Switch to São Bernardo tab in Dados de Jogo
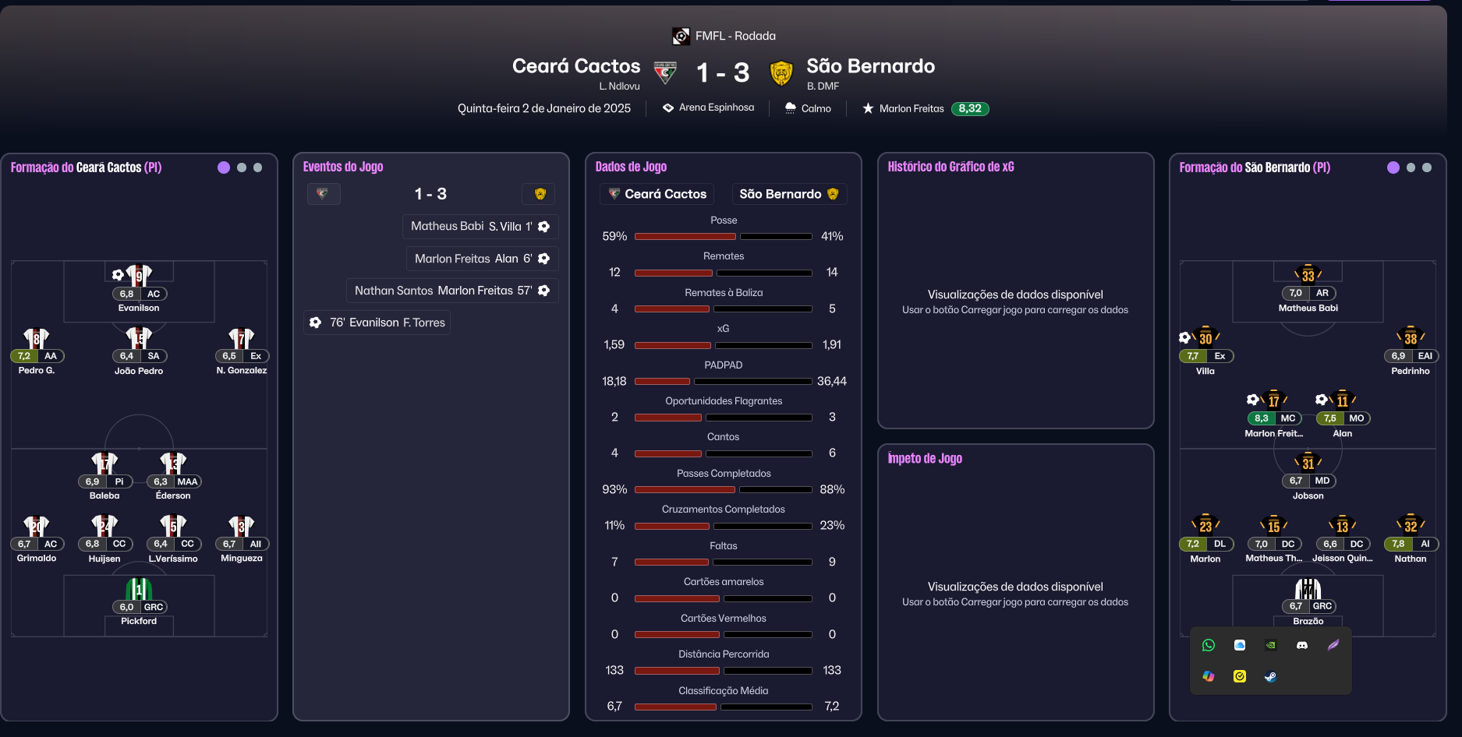This screenshot has height=737, width=1462. point(788,194)
